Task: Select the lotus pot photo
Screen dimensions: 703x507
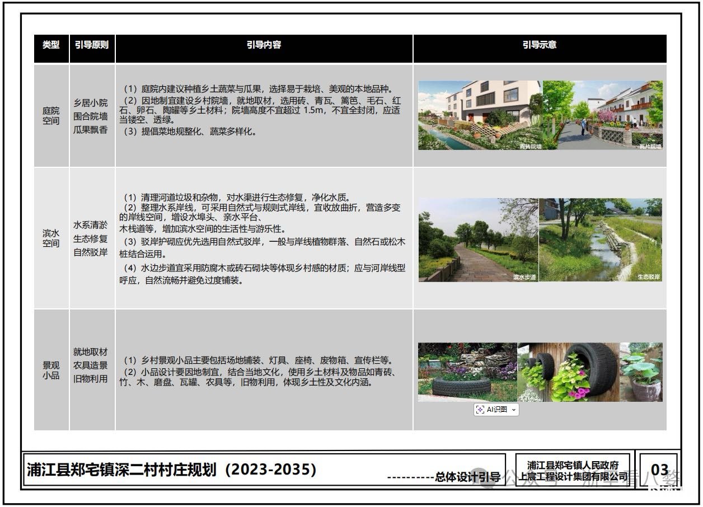Action: (641, 372)
